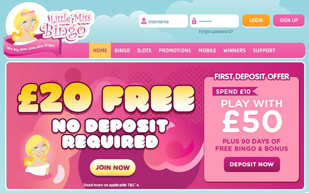Open the Support menu item
Screen dimensions: 309x193
click(264, 51)
